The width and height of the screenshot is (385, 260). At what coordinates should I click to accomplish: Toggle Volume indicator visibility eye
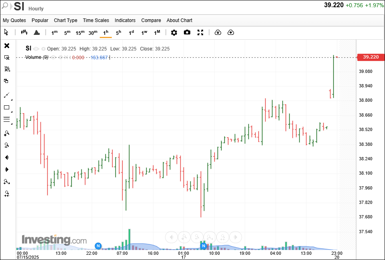click(x=53, y=57)
